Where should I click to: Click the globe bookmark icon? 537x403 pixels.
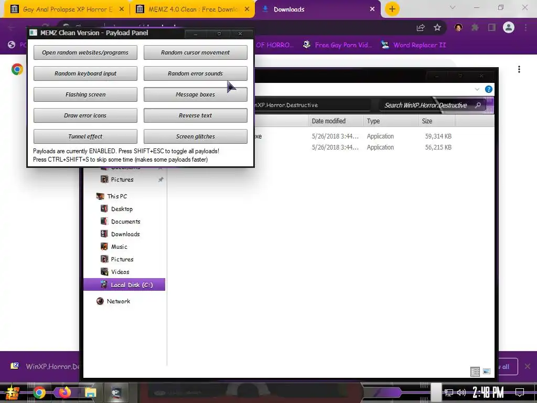pos(12,45)
